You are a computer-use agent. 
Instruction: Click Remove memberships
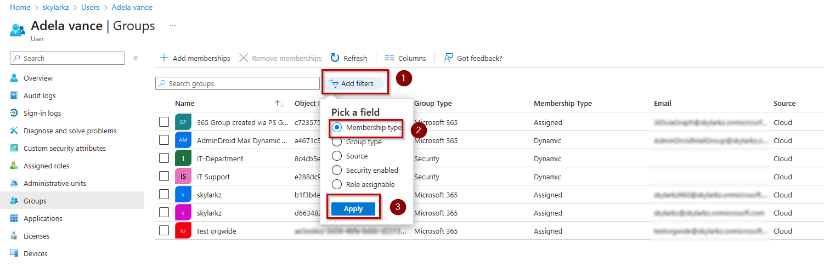280,58
